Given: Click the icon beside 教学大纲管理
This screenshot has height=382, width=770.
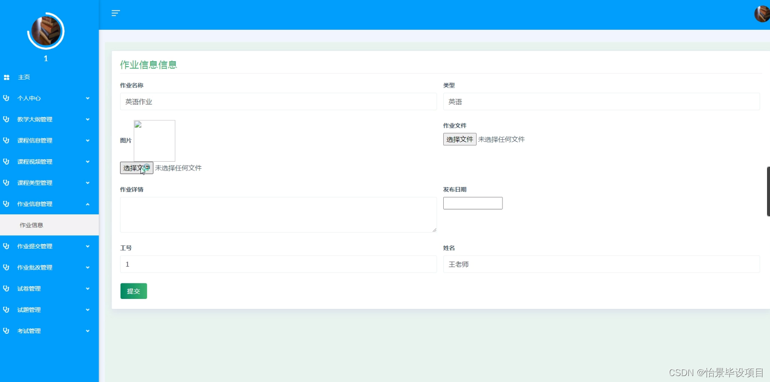Looking at the screenshot, I should (6, 119).
